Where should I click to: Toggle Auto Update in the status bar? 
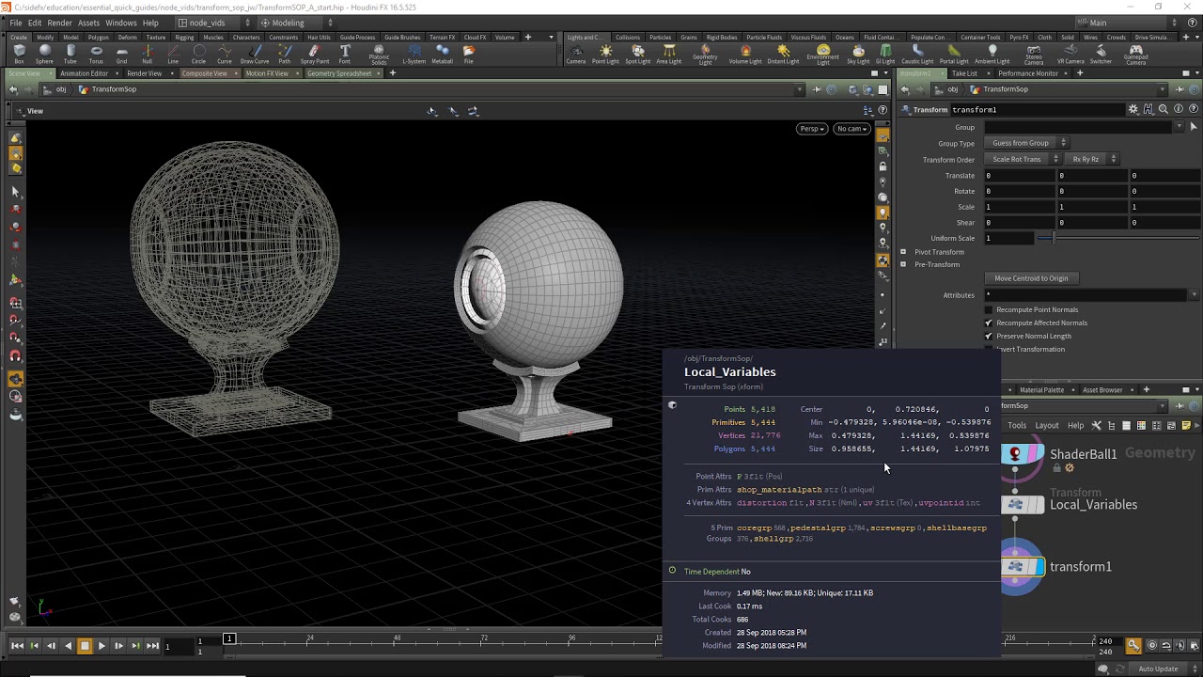[1158, 669]
